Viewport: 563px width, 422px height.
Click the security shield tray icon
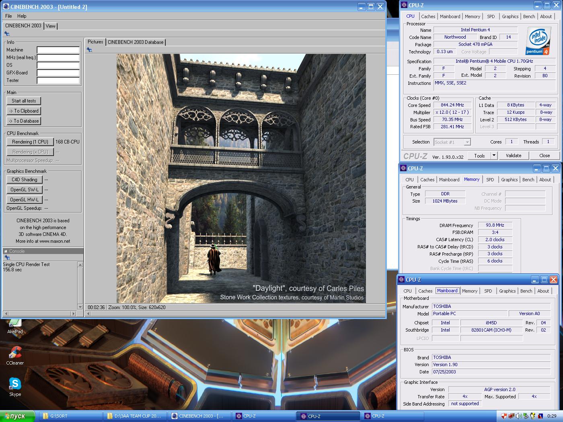[504, 416]
